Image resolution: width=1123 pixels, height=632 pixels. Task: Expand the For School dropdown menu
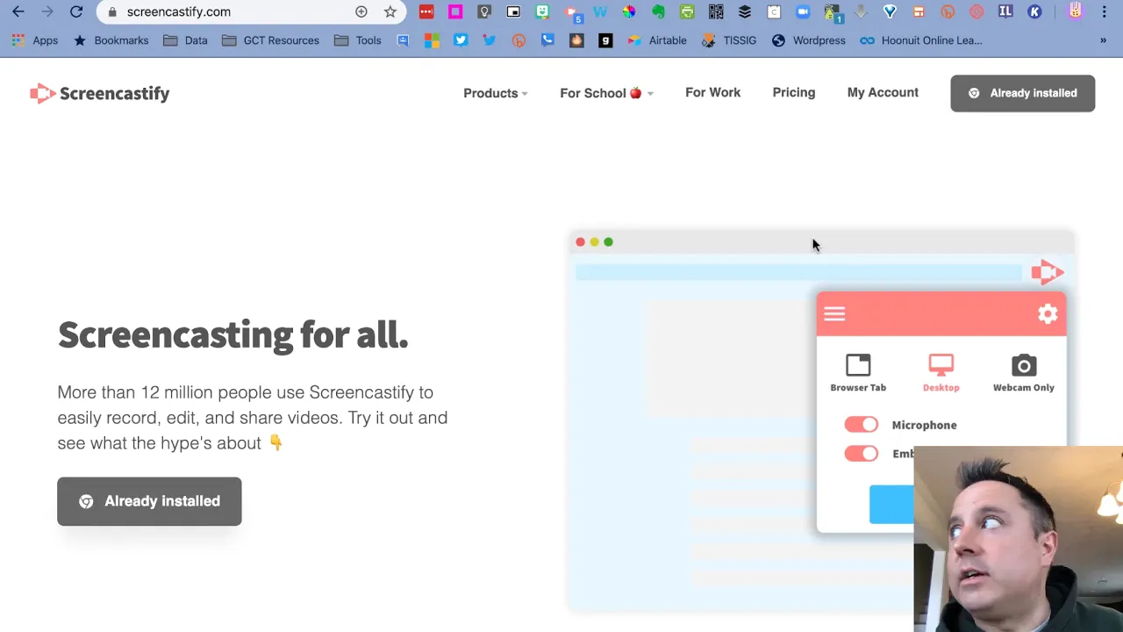[x=606, y=93]
